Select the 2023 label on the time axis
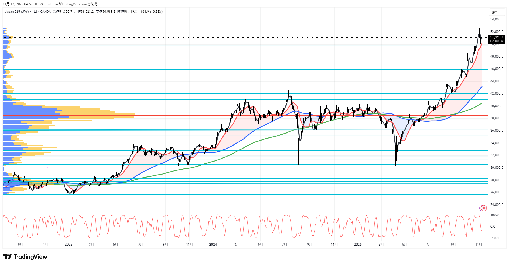The width and height of the screenshot is (509, 265). coord(69,244)
